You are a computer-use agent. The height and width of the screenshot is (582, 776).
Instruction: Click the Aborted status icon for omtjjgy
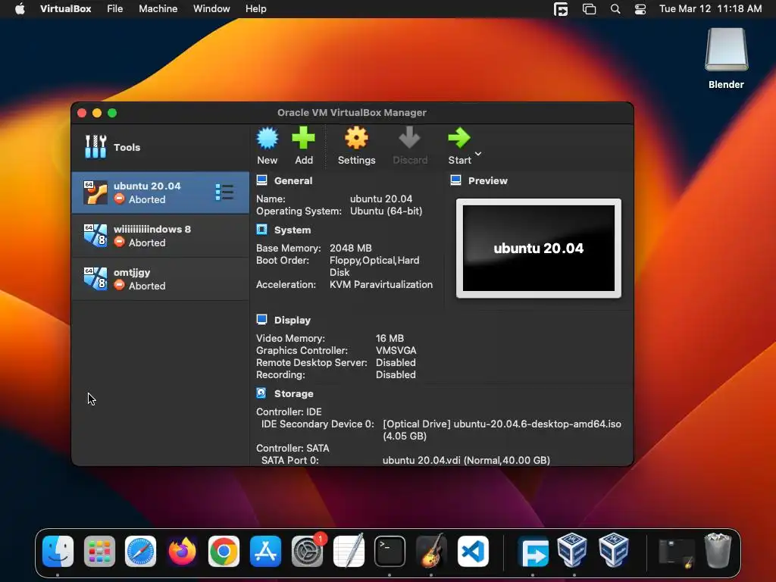[119, 285]
